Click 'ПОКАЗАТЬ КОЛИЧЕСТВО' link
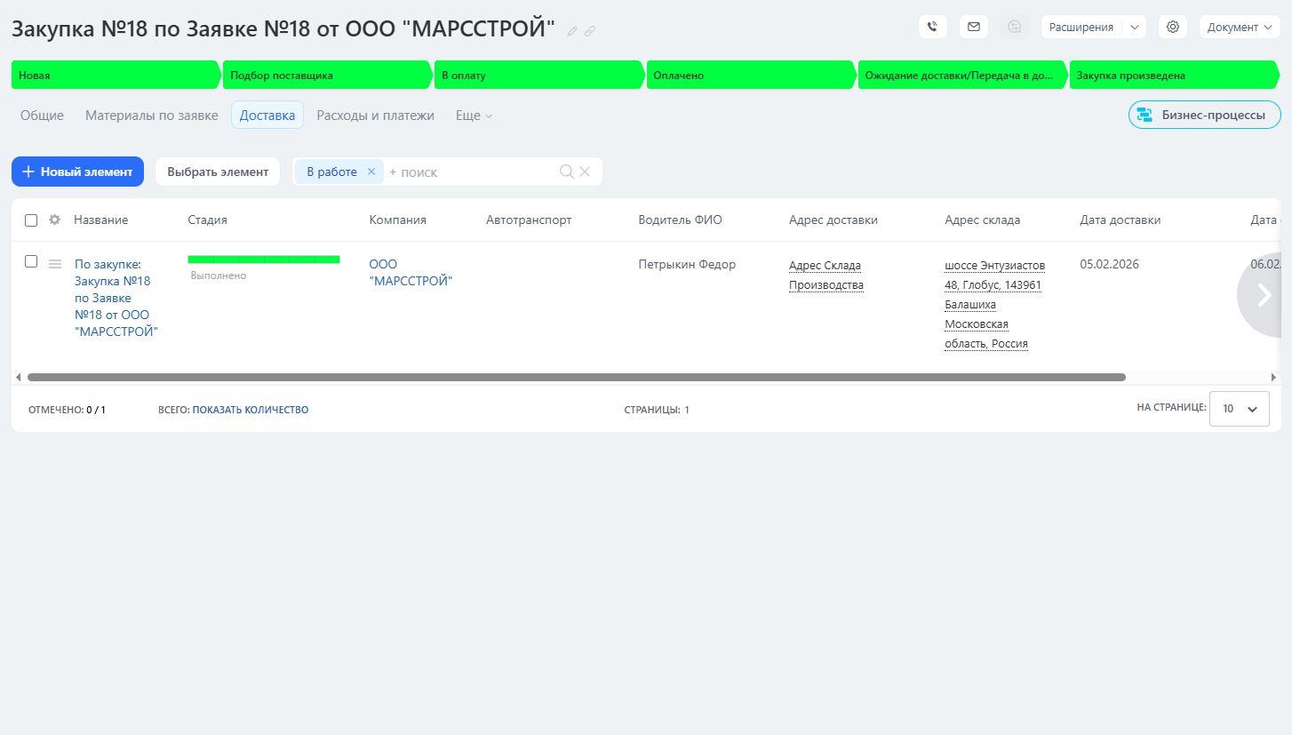 250,410
